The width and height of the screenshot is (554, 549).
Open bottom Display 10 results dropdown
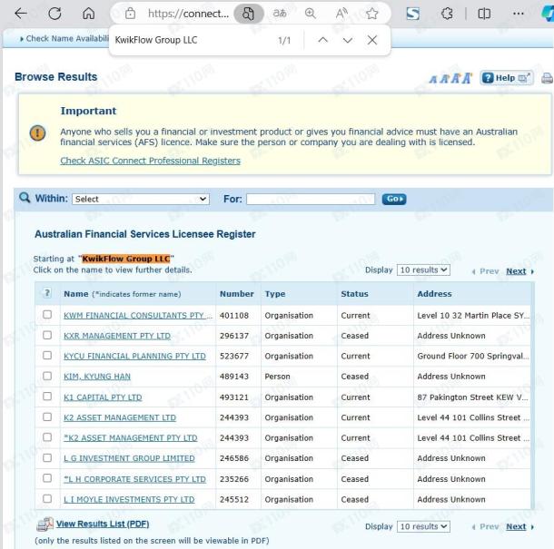point(423,526)
